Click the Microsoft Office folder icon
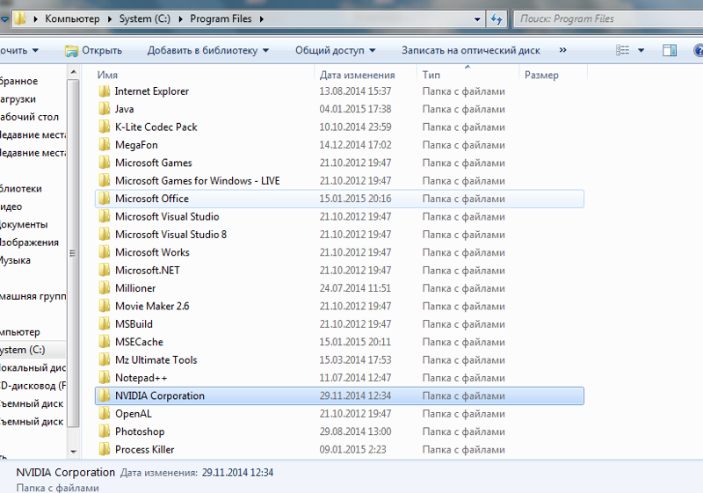This screenshot has width=703, height=493. (x=105, y=199)
